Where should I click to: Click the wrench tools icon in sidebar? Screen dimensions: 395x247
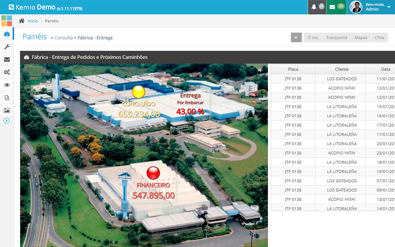pyautogui.click(x=7, y=47)
